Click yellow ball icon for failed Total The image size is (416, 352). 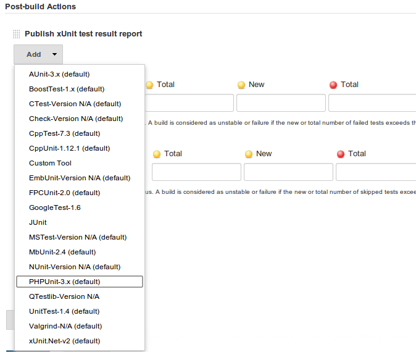click(149, 85)
